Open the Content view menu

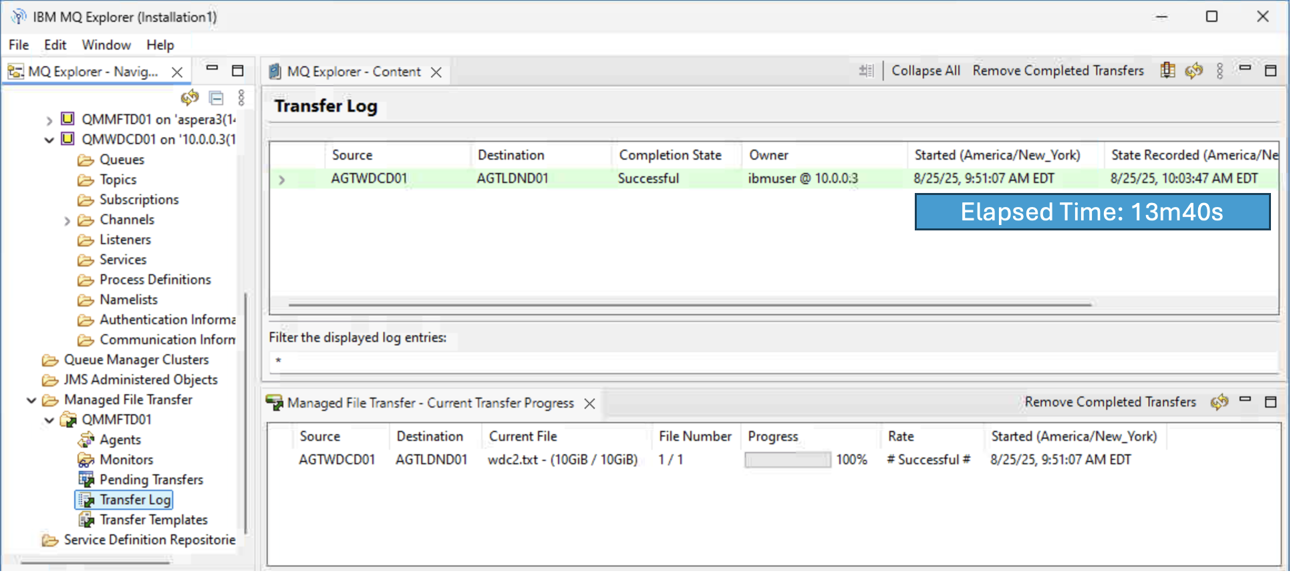click(1220, 71)
